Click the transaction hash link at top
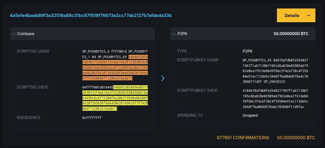 91,15
